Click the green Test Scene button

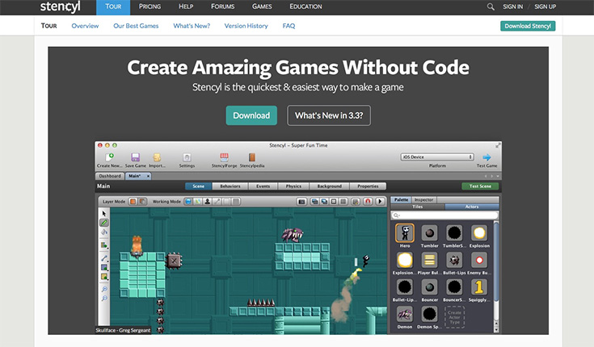click(x=480, y=186)
